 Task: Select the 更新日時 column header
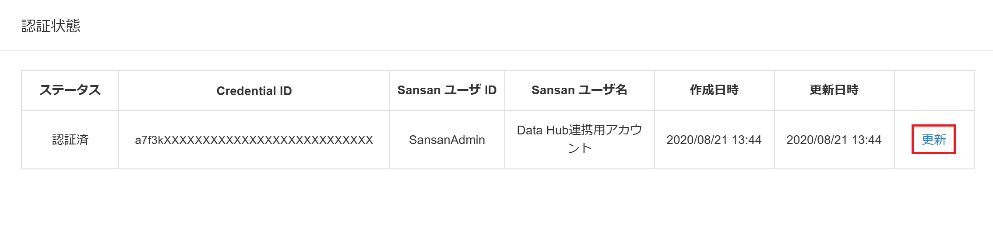pos(835,90)
